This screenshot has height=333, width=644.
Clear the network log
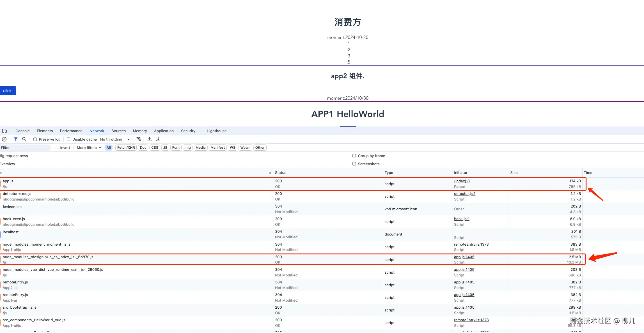(x=4, y=139)
